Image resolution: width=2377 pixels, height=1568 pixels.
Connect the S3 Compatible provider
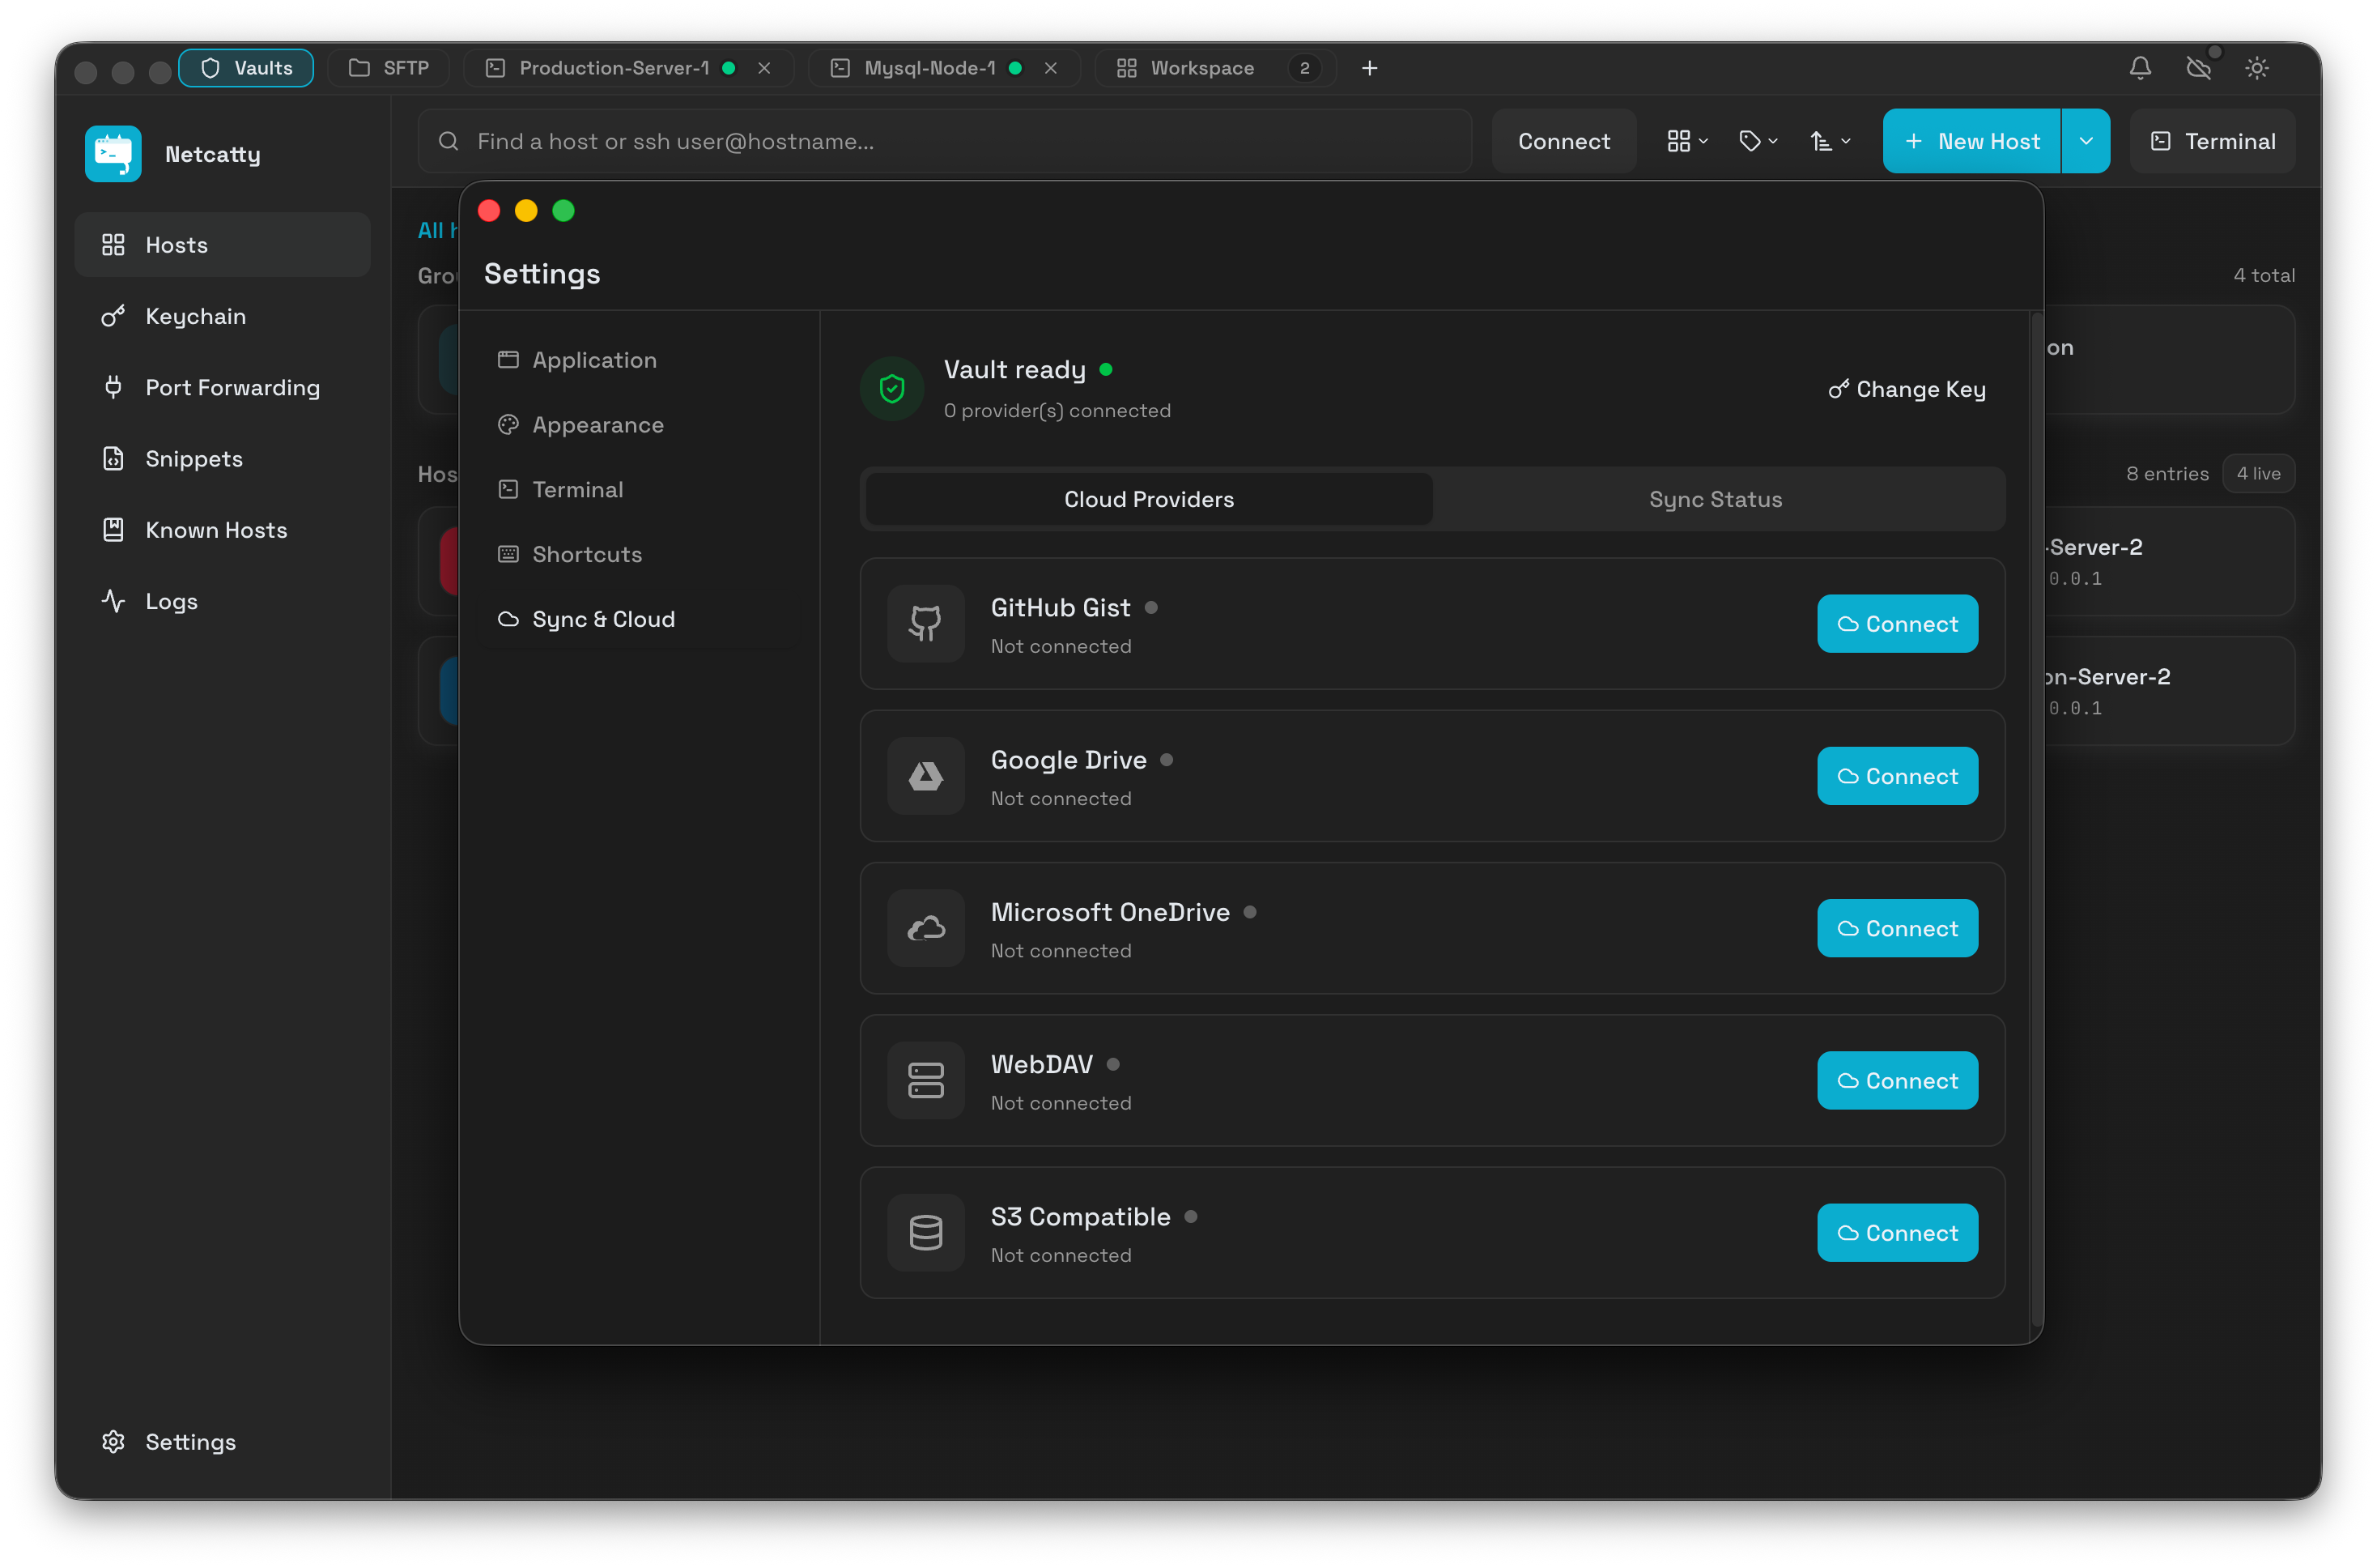1897,1232
